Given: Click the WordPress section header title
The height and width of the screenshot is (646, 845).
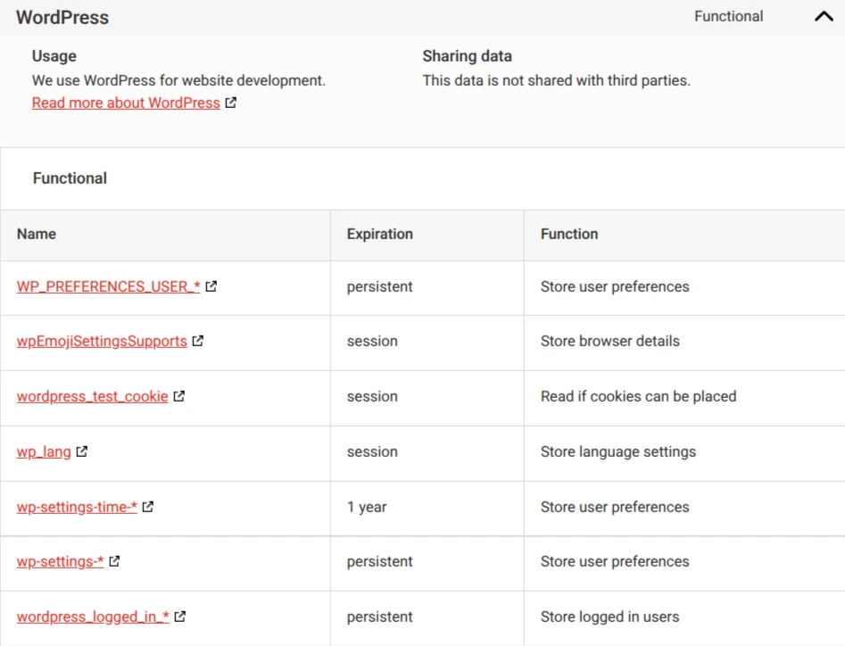Looking at the screenshot, I should (62, 17).
